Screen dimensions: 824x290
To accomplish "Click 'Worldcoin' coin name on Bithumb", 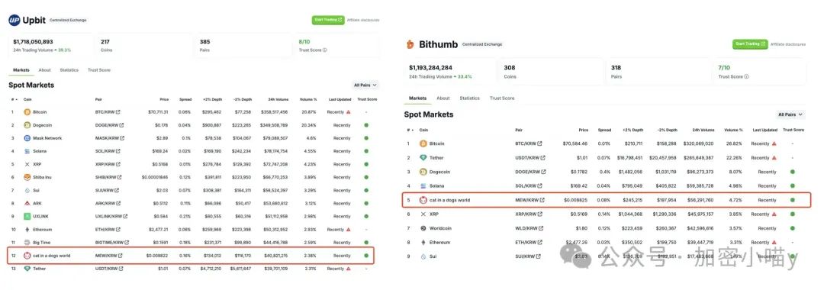I will point(440,228).
